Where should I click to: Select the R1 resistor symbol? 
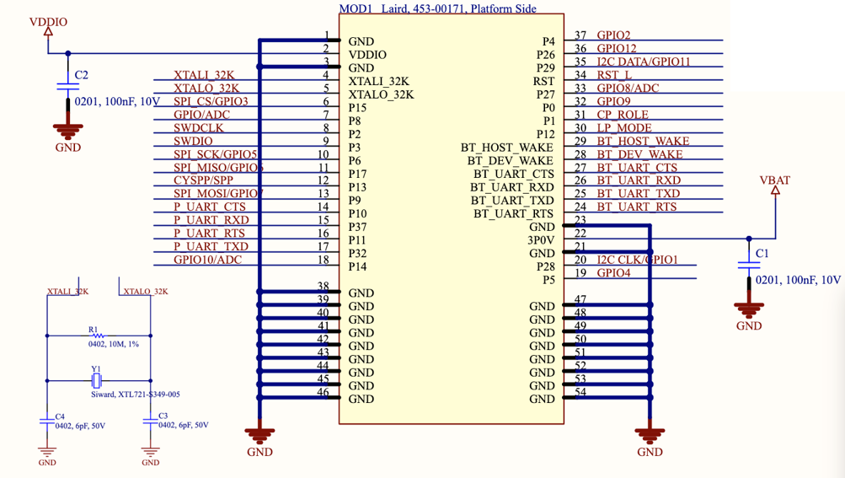coord(99,336)
